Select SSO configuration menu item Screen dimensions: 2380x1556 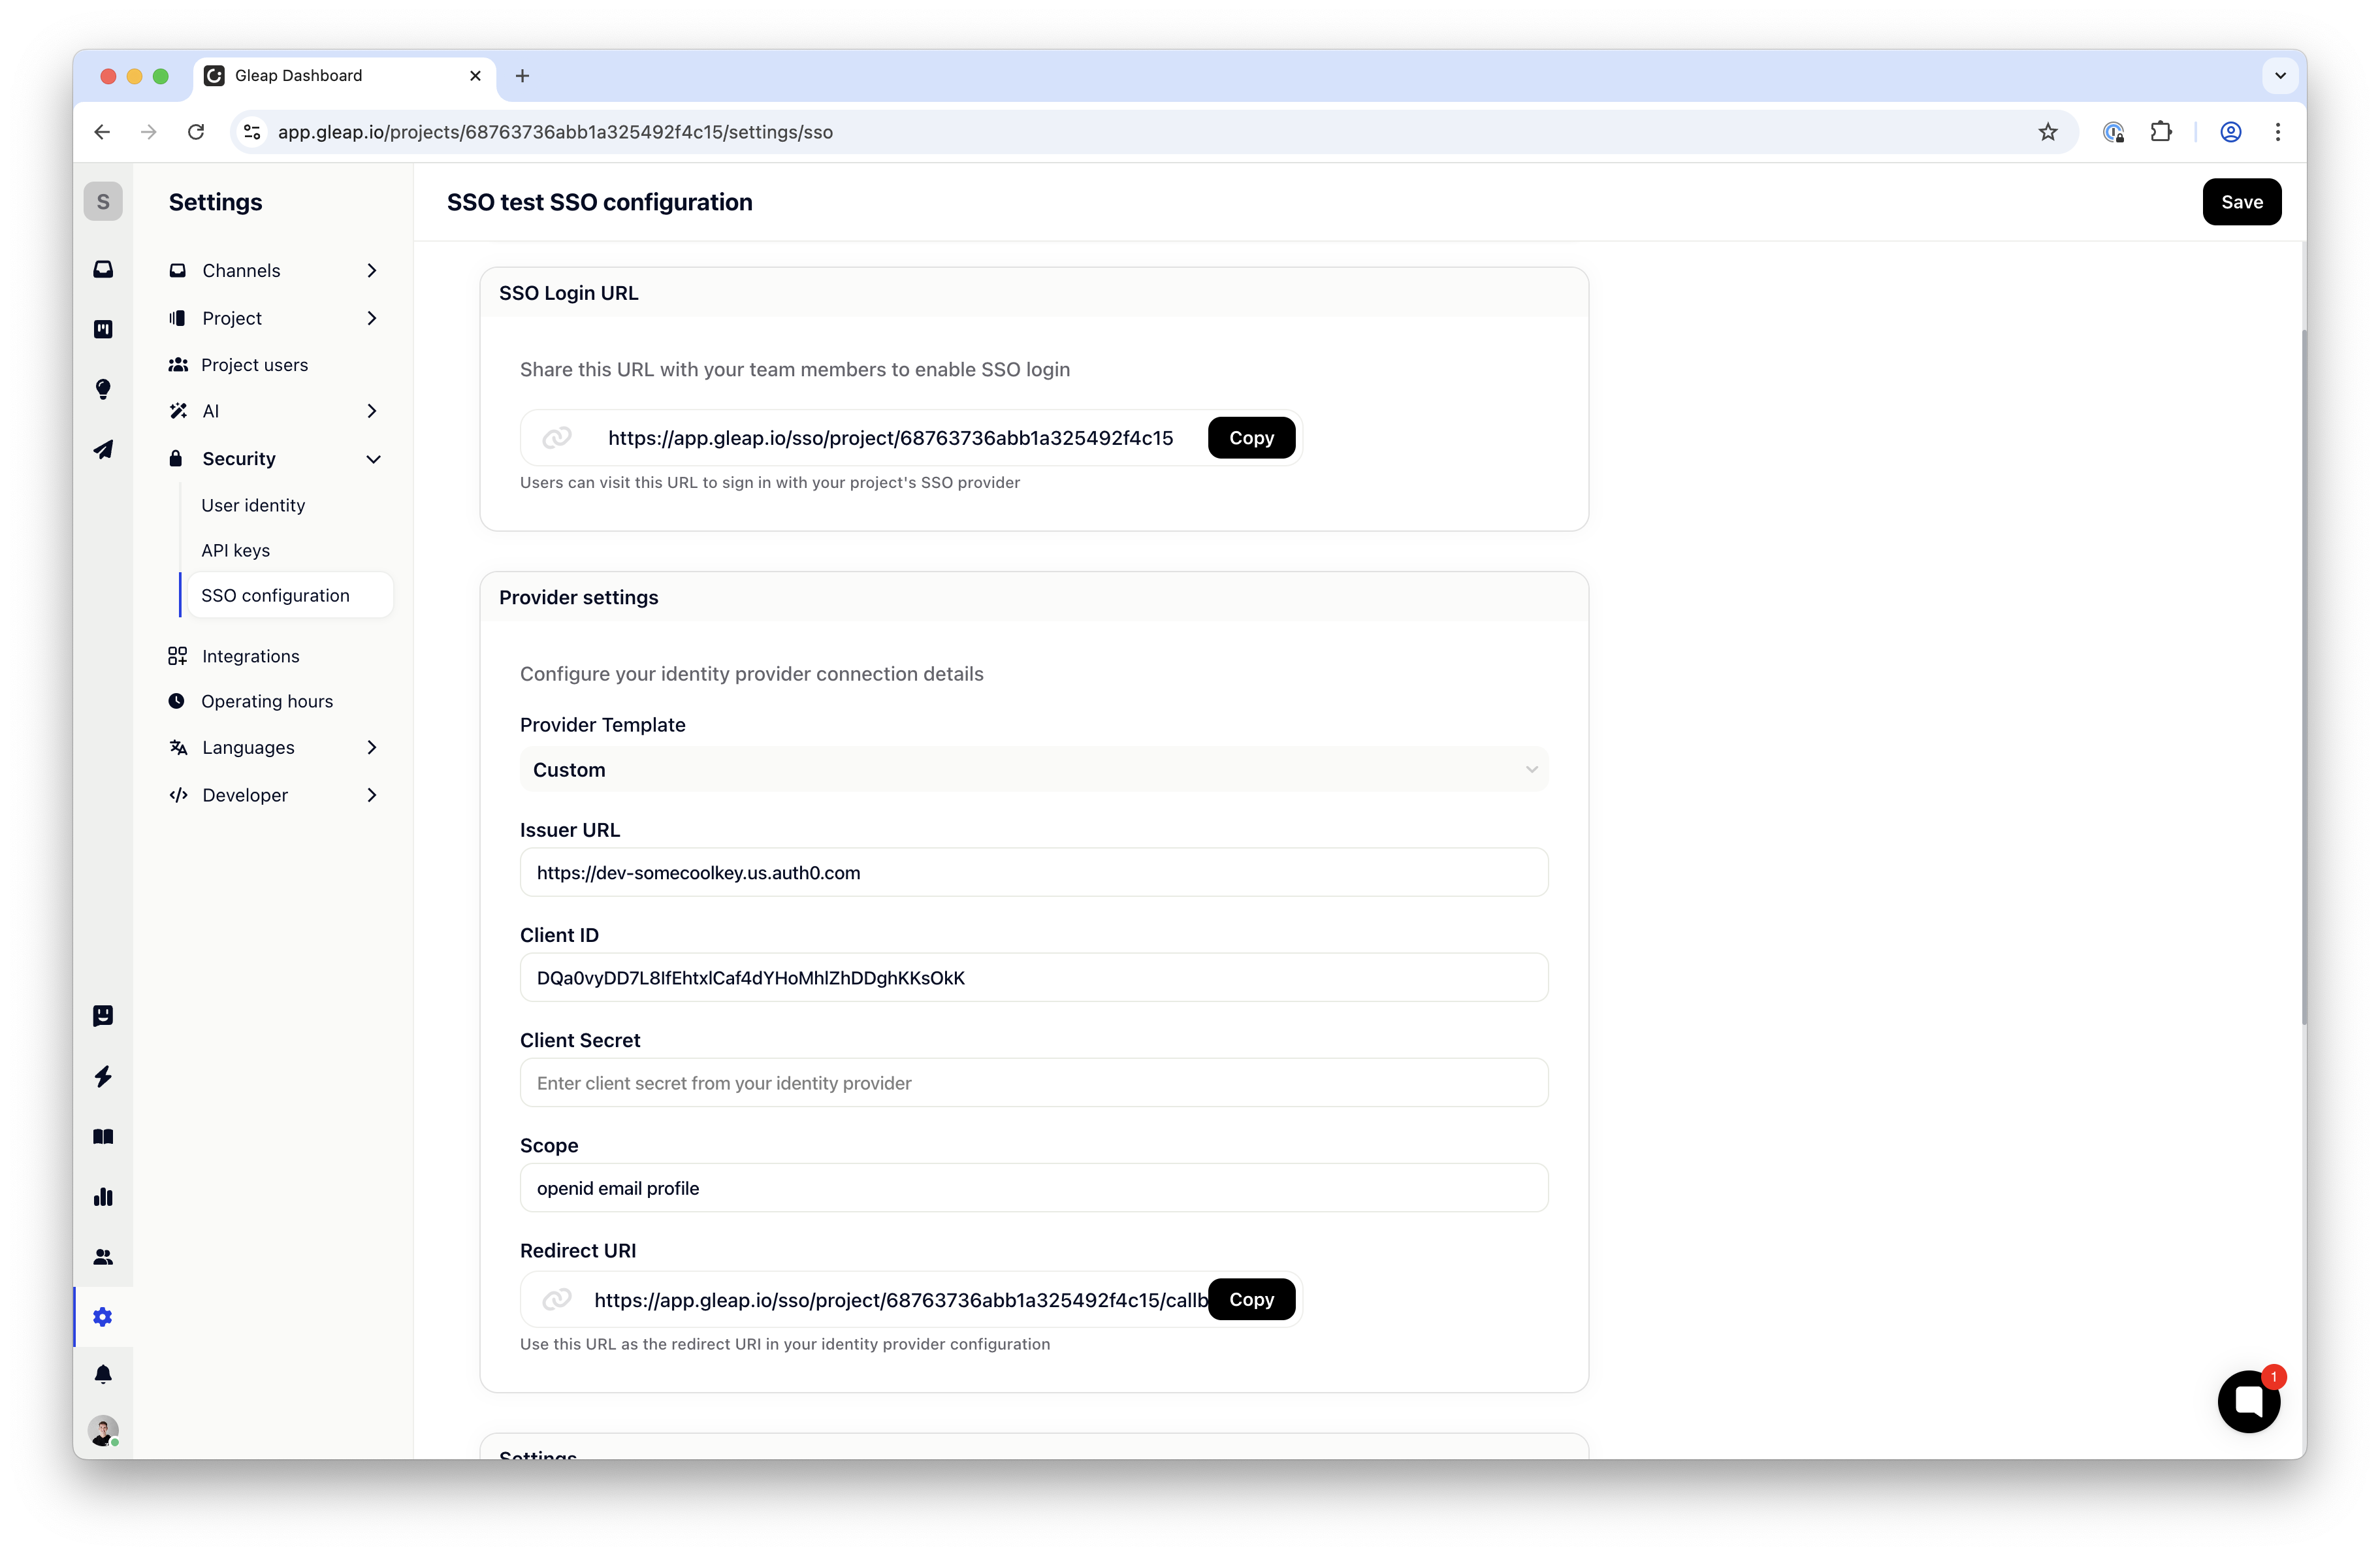[x=290, y=595]
